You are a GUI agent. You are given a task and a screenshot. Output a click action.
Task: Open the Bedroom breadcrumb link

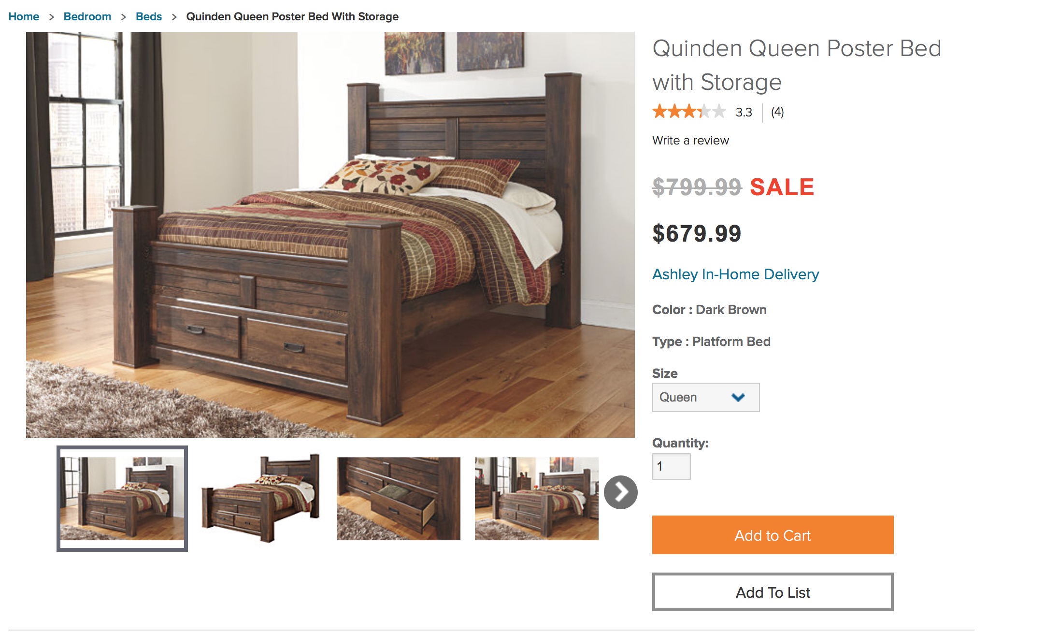click(x=87, y=16)
